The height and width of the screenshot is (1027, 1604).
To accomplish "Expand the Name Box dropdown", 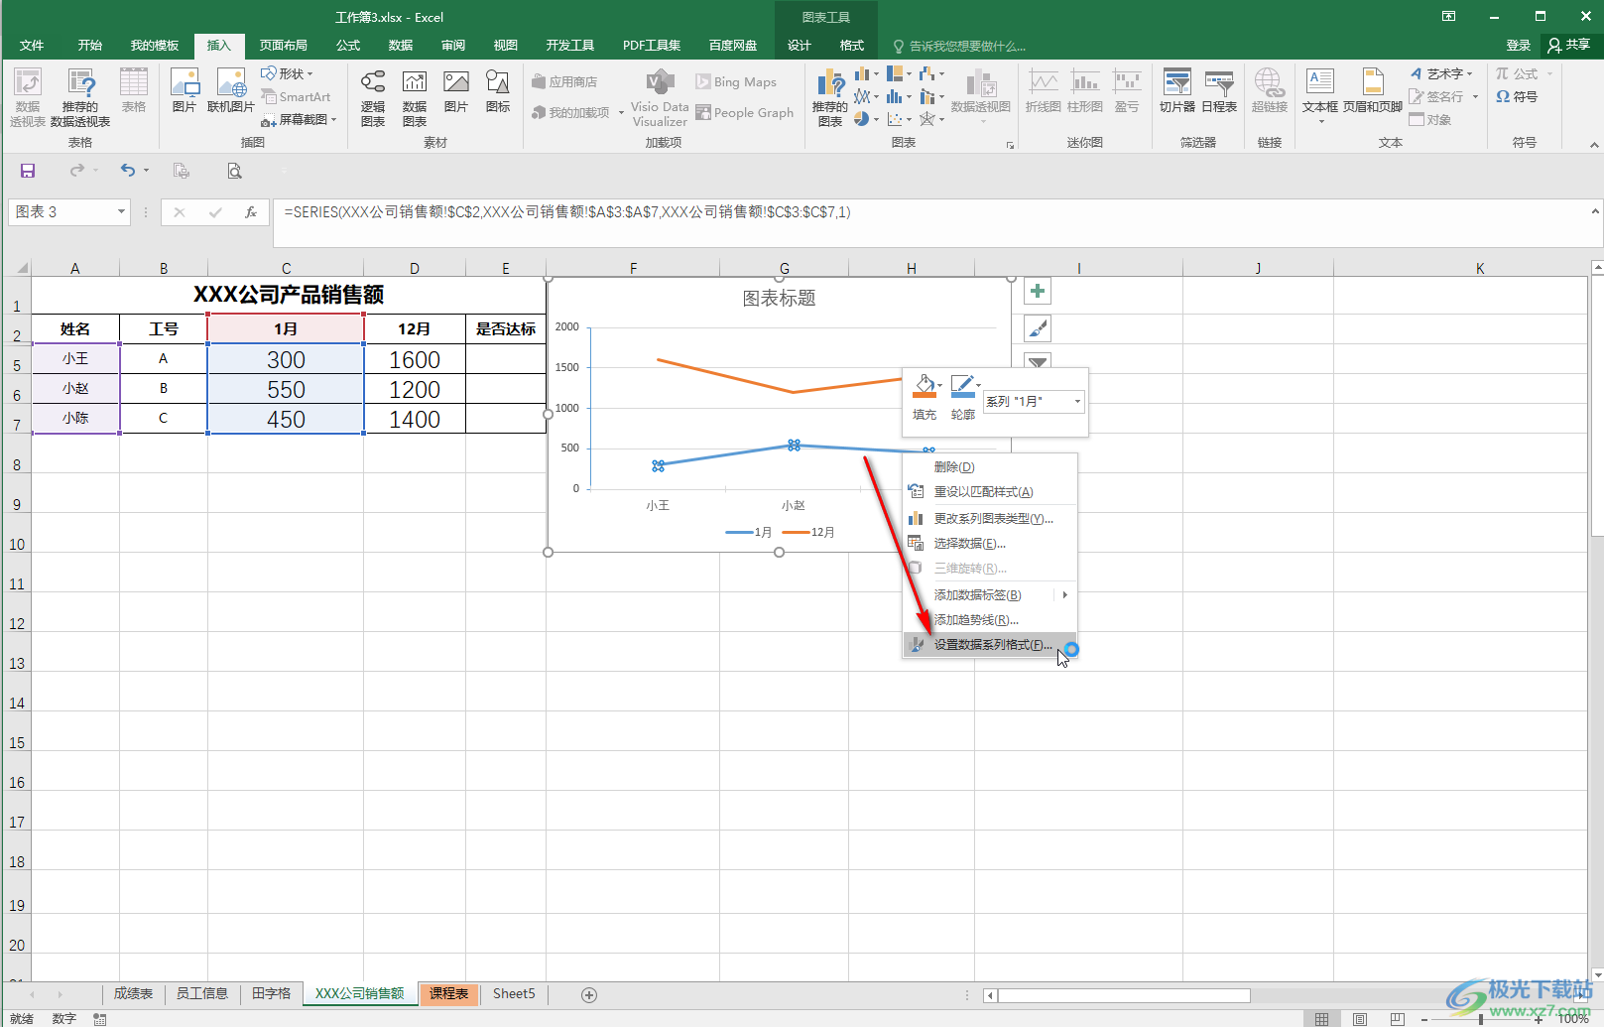I will tap(121, 212).
